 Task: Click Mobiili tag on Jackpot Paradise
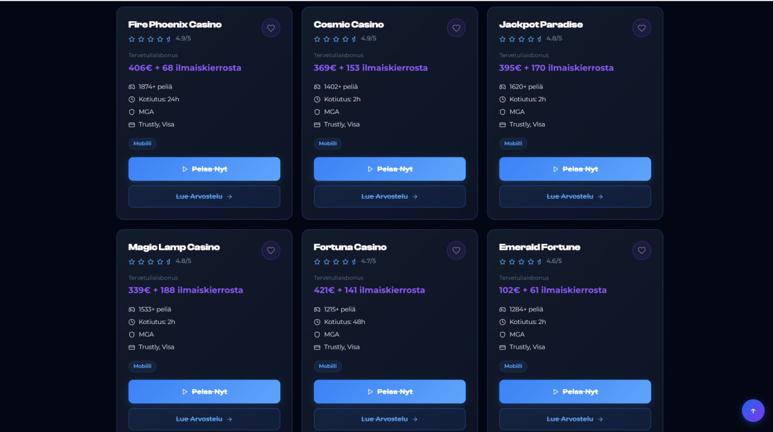tap(513, 144)
